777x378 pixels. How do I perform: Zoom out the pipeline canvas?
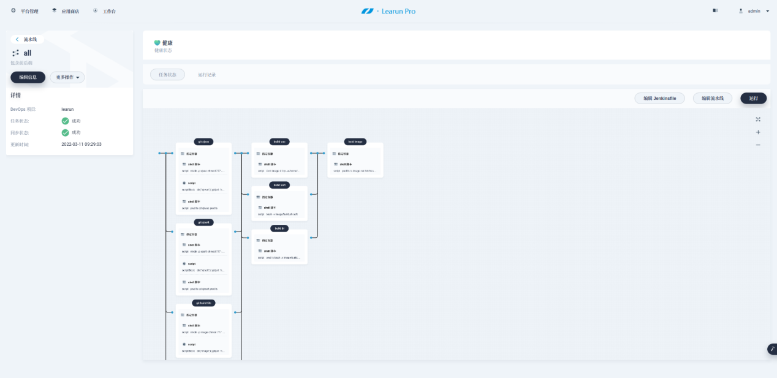pos(758,145)
